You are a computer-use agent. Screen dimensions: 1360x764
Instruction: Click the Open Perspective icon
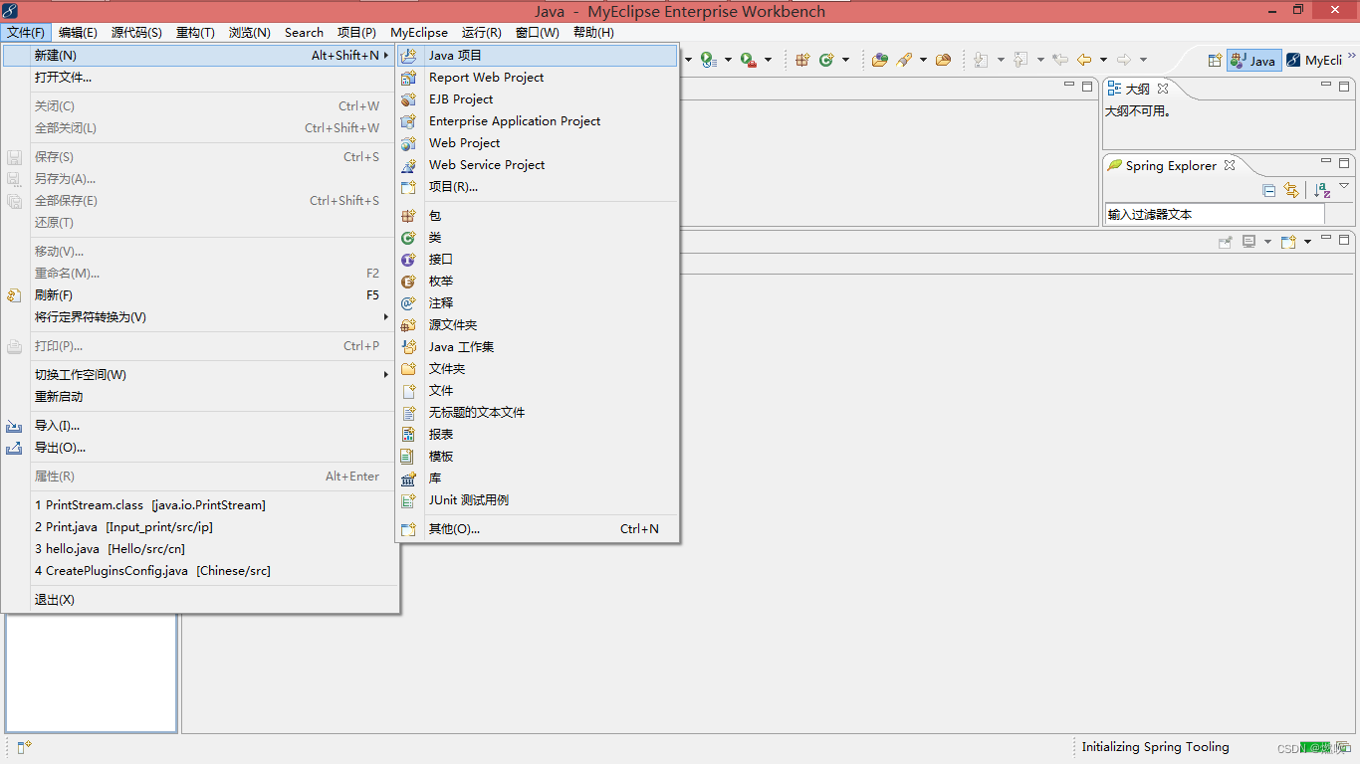[1215, 60]
